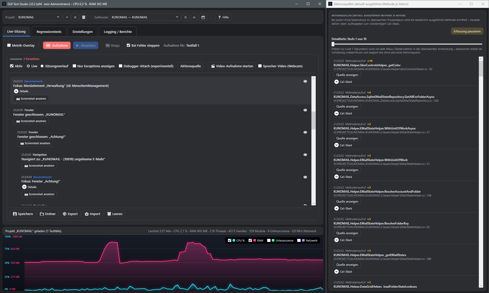Click the eye icon for 'Fenster geschlossen: Achtung!' entry

coord(305,132)
